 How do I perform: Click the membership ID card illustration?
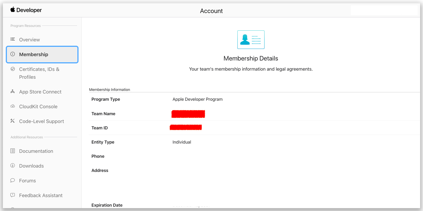coord(251,40)
